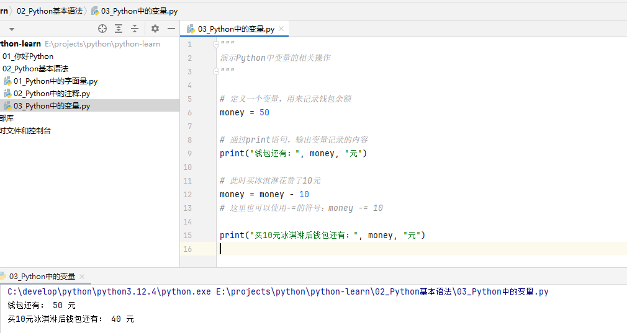Select the 03_Python中的变量.py editor tab

(236, 29)
